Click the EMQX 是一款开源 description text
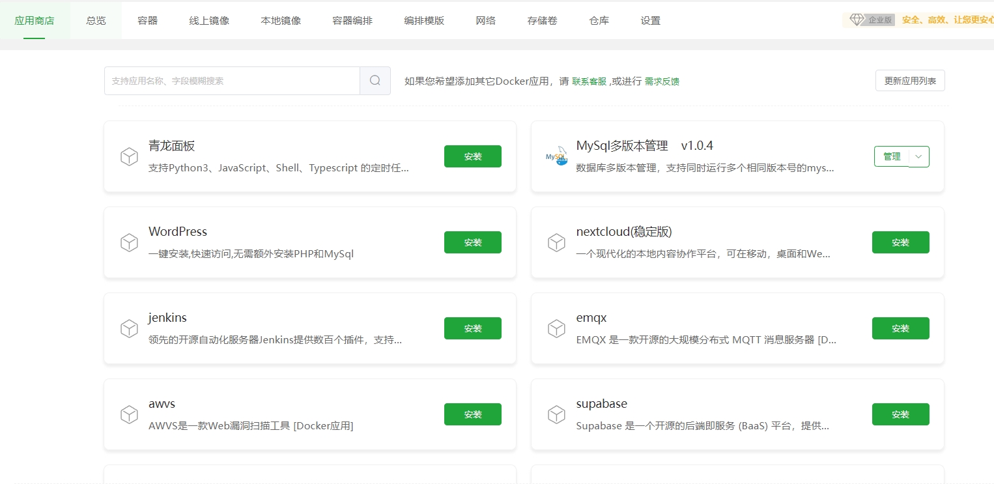 tap(706, 340)
